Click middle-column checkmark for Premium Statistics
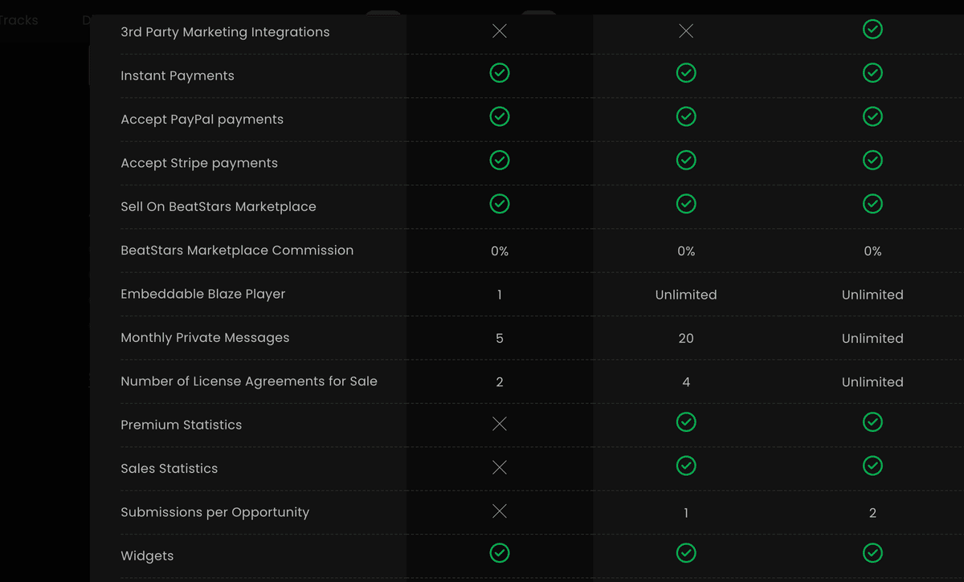964x582 pixels. tap(686, 422)
